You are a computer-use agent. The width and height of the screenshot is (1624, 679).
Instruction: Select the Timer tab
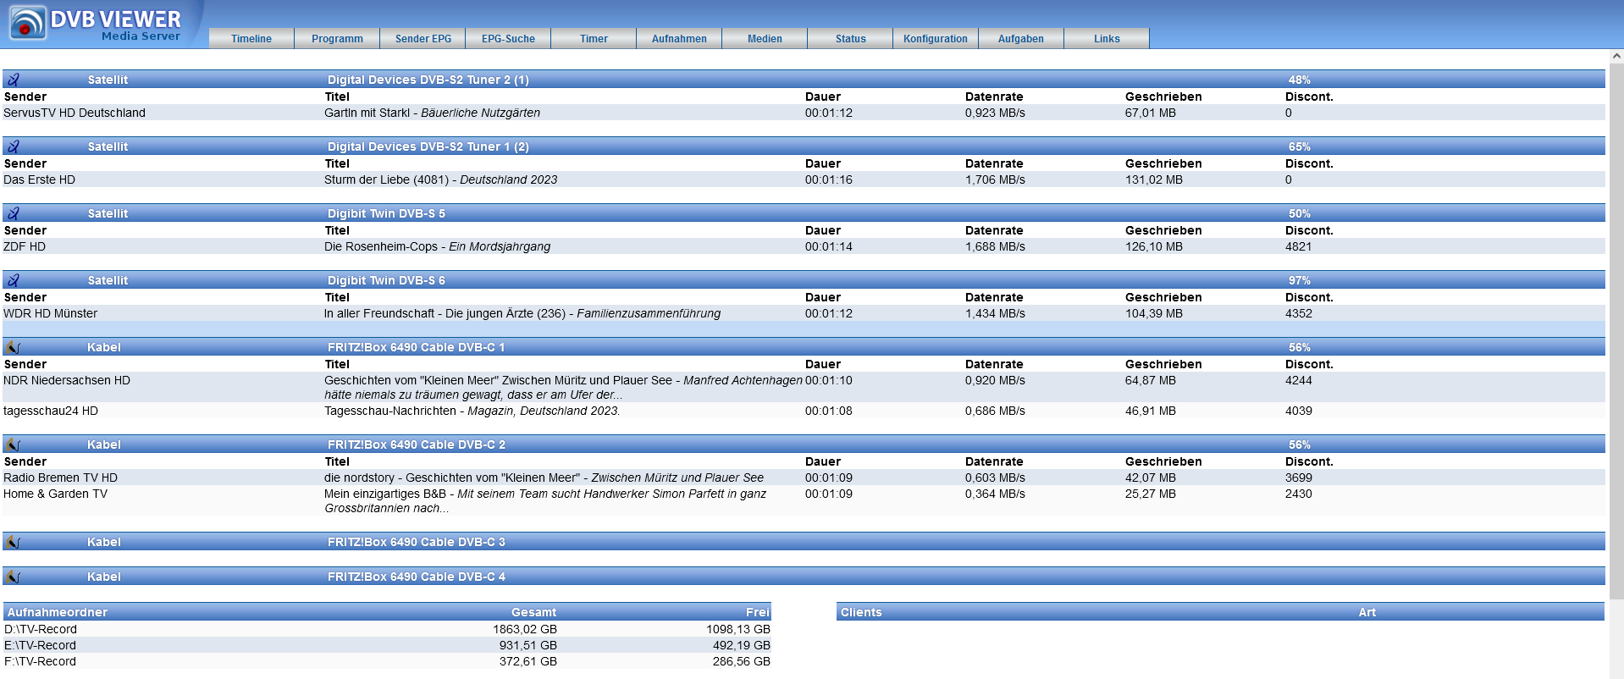pos(594,39)
